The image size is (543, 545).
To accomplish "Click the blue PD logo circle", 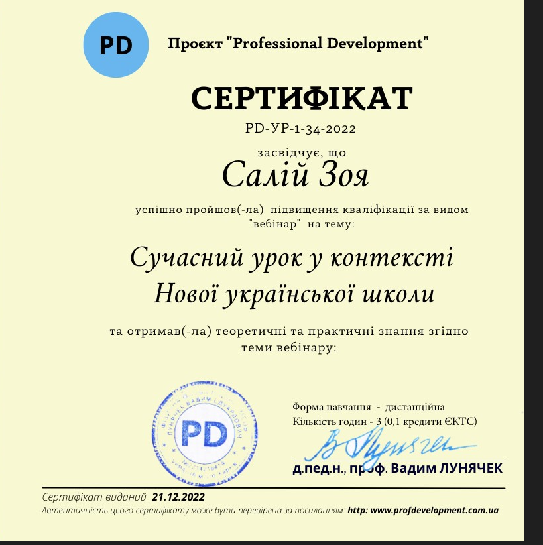I will (116, 45).
